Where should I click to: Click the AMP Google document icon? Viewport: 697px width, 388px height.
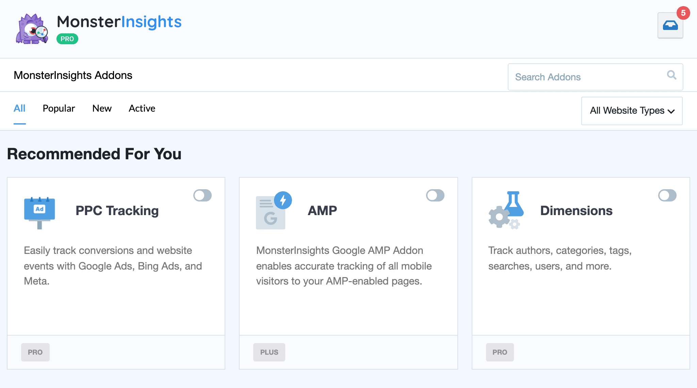click(x=274, y=210)
